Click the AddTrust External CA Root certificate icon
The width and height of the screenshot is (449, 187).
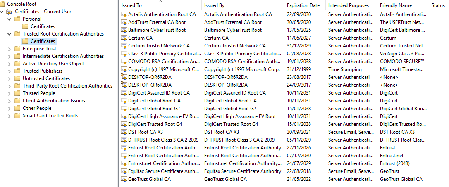point(124,22)
